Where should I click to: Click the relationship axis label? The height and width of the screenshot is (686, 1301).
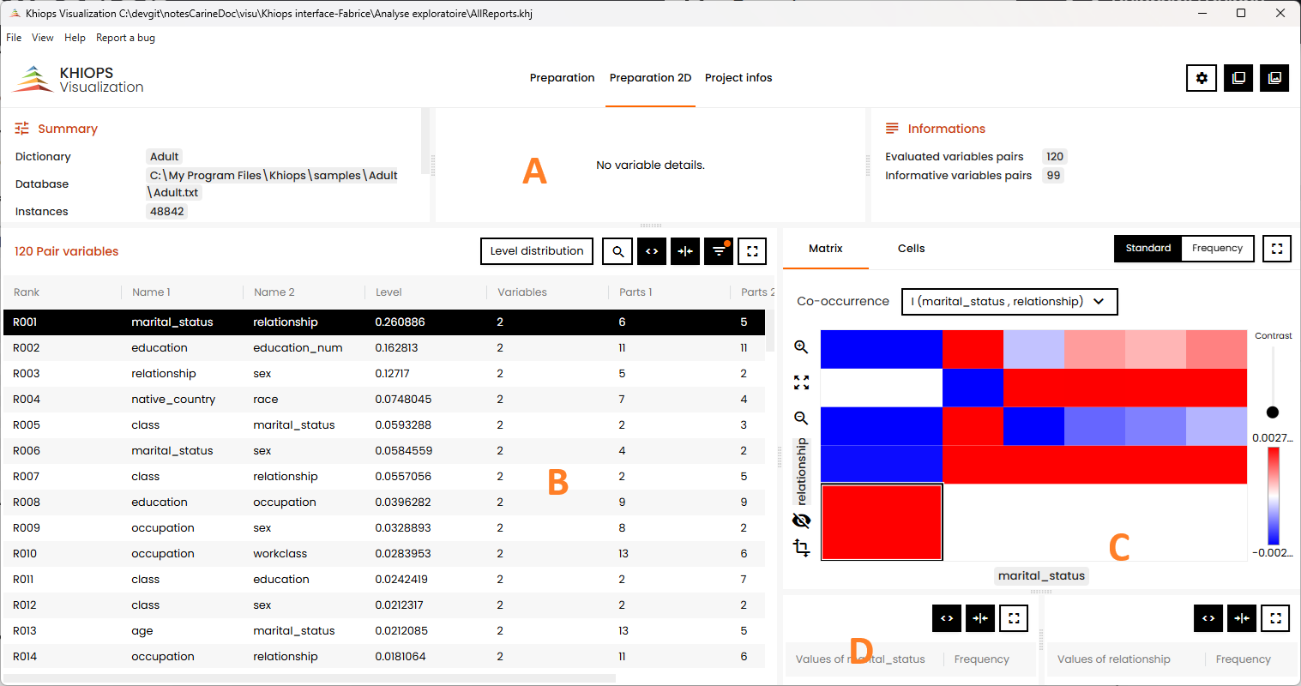801,472
